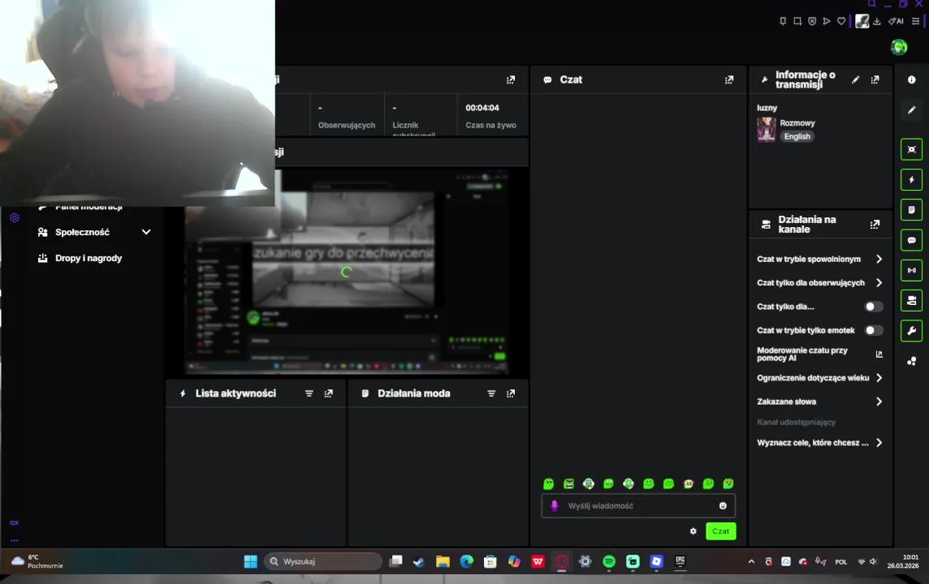The image size is (929, 584).
Task: Open chat settings gear next to Czat button
Action: pyautogui.click(x=694, y=531)
